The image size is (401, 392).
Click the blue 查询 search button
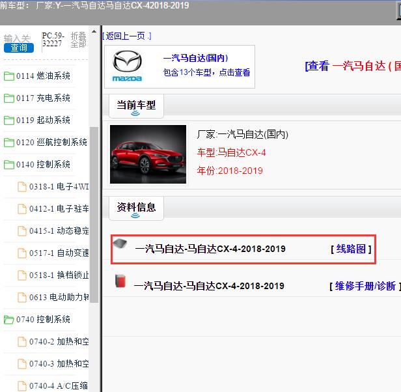pyautogui.click(x=19, y=48)
